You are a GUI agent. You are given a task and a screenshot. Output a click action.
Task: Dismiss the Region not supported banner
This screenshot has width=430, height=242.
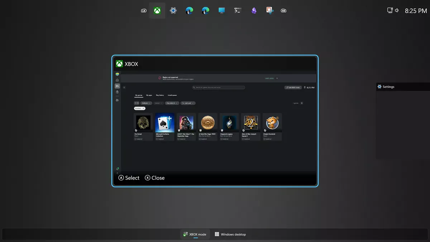277,78
